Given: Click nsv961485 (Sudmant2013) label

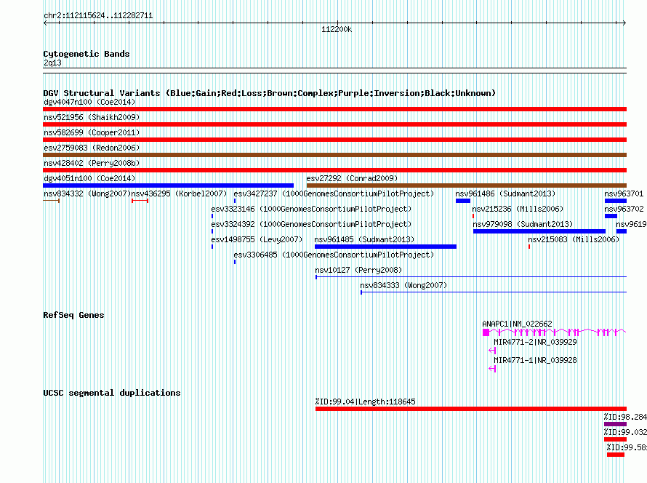Looking at the screenshot, I should click(x=364, y=239).
